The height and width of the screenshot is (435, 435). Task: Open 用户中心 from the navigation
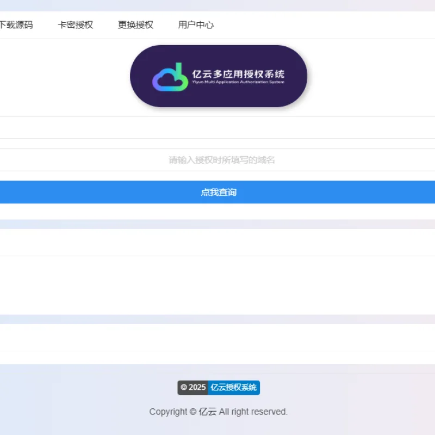coord(196,25)
